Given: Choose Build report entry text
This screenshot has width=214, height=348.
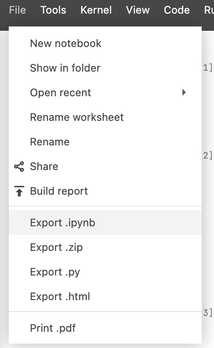Looking at the screenshot, I should 59,191.
